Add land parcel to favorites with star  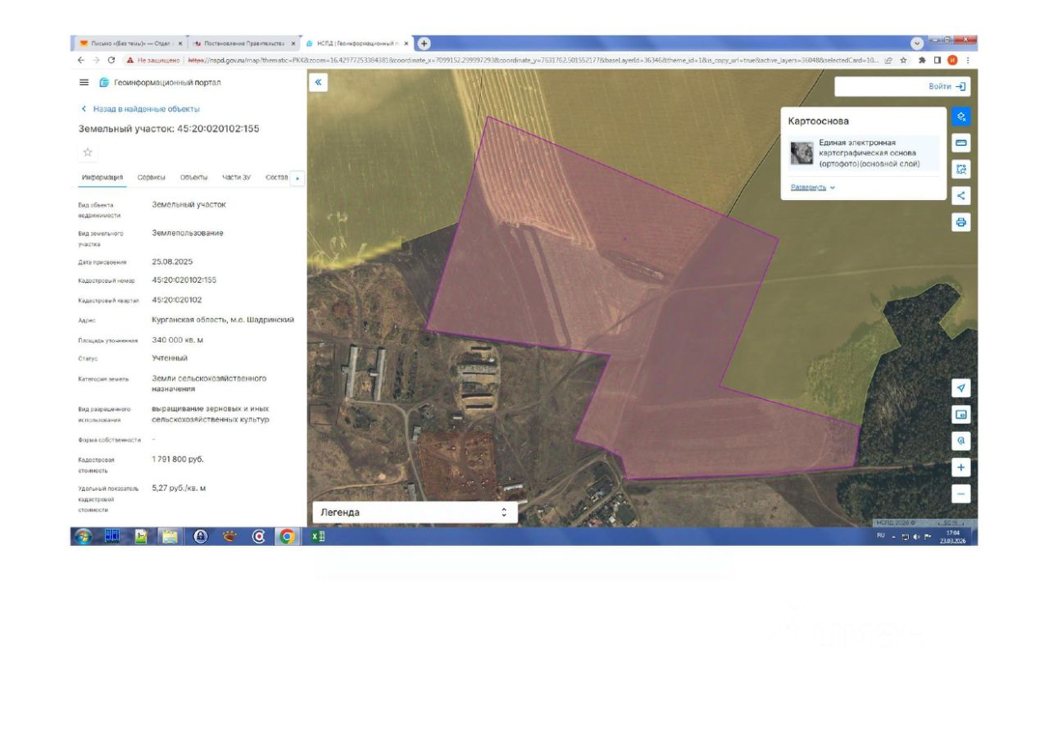[x=88, y=152]
